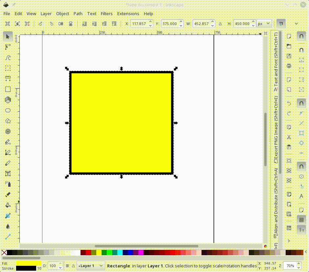The image size is (309, 272).
Task: Decrease opacity O value
Action: [x=60, y=268]
